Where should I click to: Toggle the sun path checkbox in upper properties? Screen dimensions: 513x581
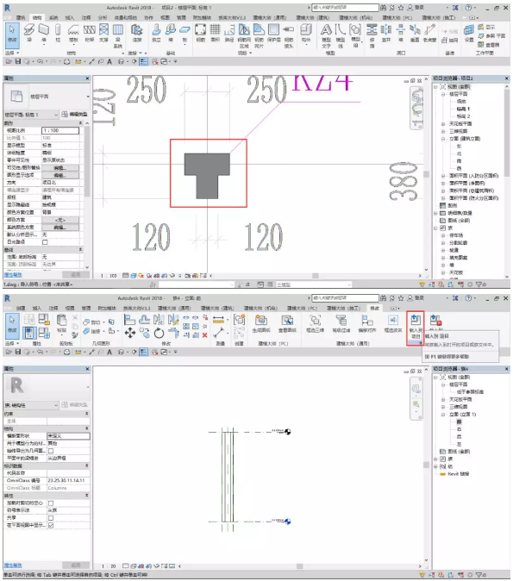point(45,242)
